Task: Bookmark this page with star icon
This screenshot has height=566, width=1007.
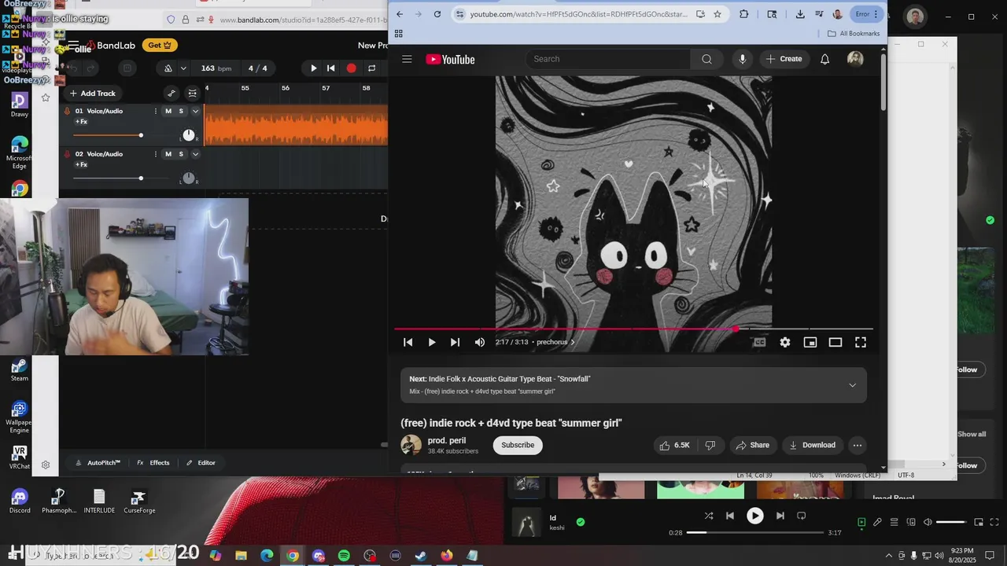Action: tap(717, 14)
